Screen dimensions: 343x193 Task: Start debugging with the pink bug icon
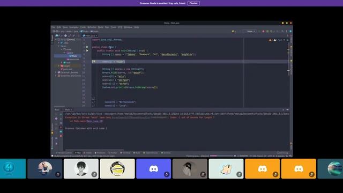click(263, 31)
